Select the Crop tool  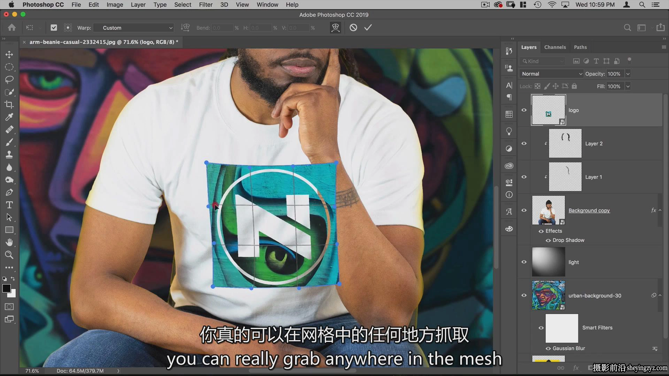(x=9, y=104)
